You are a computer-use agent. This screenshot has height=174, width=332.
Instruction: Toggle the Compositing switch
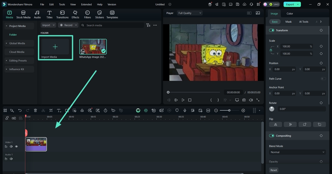tap(272, 136)
